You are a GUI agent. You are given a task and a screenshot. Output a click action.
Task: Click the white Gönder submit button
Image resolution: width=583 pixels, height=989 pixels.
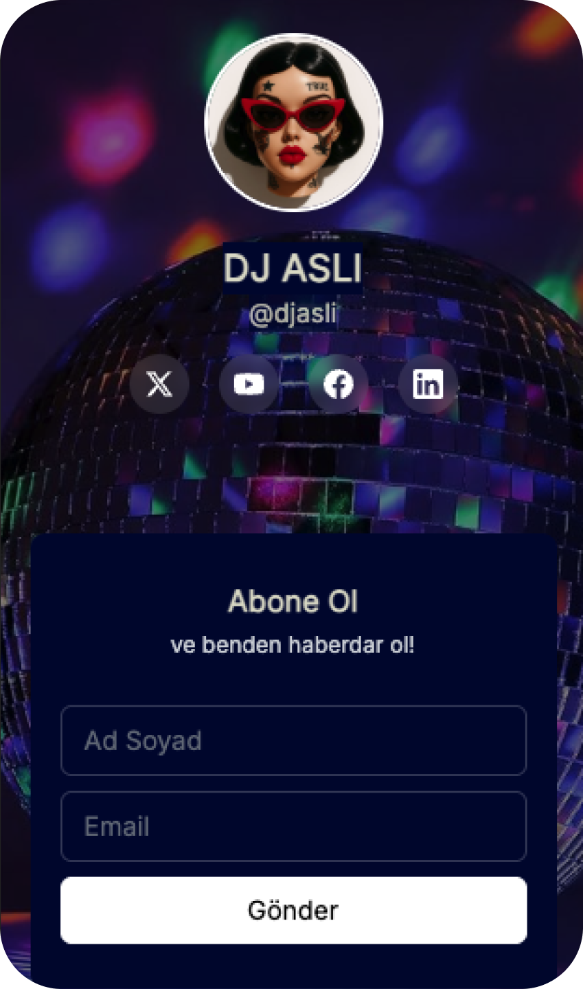[x=294, y=910]
